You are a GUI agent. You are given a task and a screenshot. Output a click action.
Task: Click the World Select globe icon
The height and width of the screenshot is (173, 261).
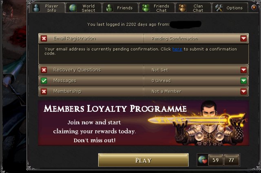pos(73,8)
